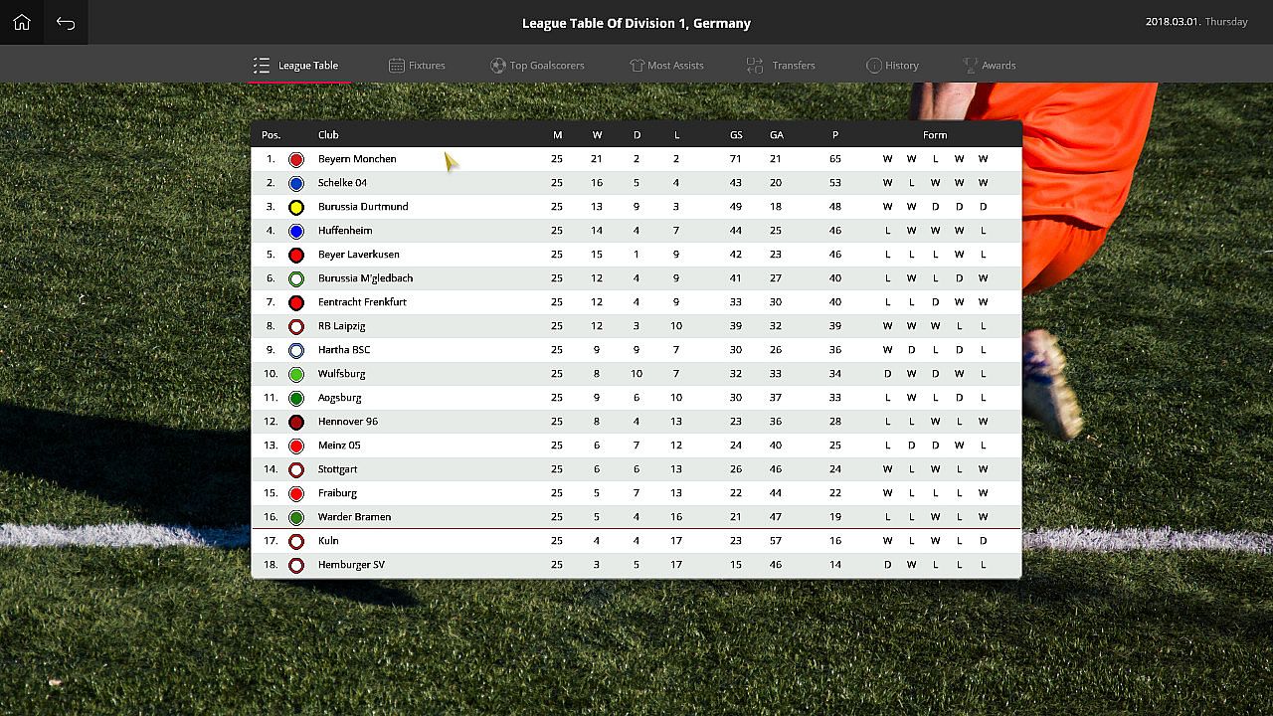Click the Form column header

(935, 135)
